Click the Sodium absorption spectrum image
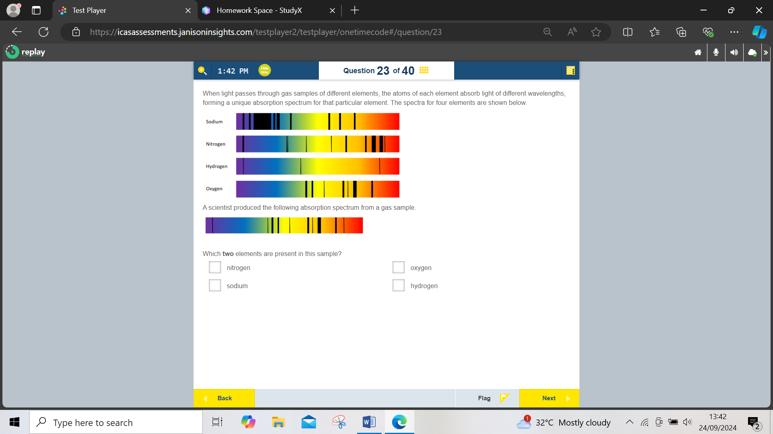The height and width of the screenshot is (434, 773). click(318, 121)
